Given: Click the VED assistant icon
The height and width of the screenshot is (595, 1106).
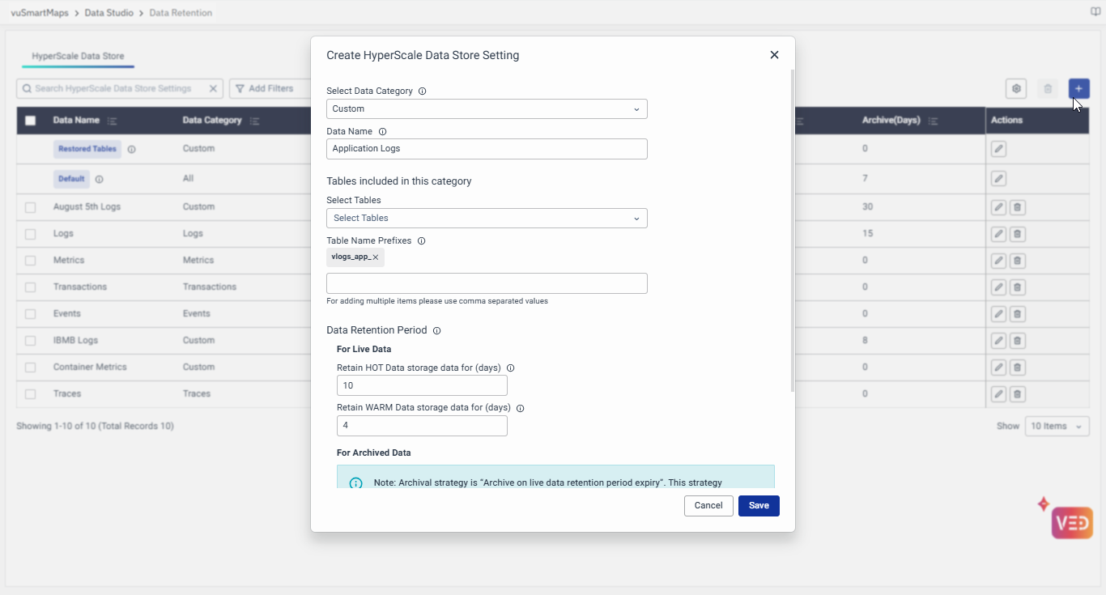Looking at the screenshot, I should (x=1072, y=523).
